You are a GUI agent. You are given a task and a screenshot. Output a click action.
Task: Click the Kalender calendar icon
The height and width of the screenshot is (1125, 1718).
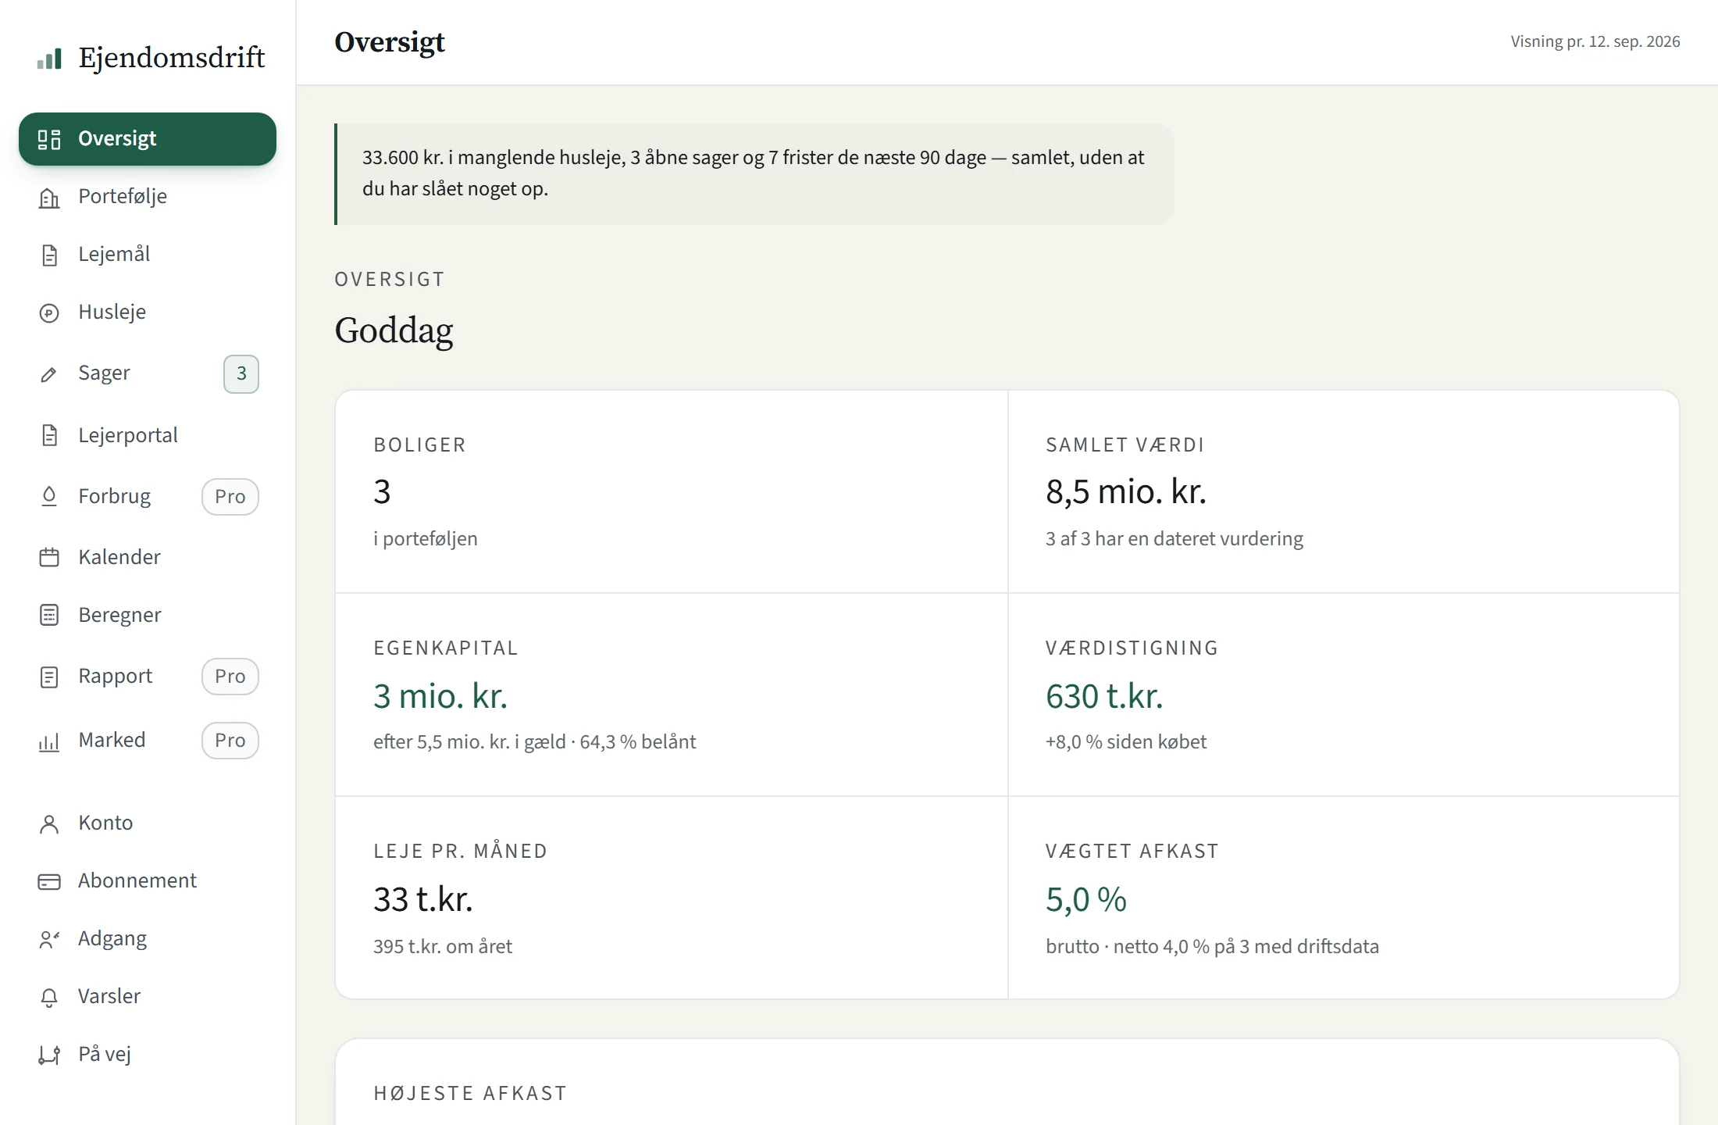(49, 557)
